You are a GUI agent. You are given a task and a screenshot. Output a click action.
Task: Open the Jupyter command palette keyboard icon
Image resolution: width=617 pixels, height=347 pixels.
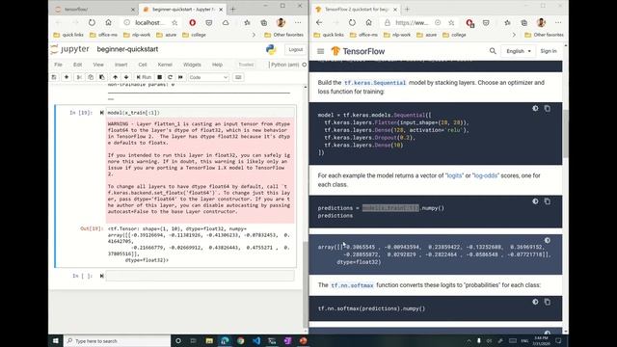238,77
